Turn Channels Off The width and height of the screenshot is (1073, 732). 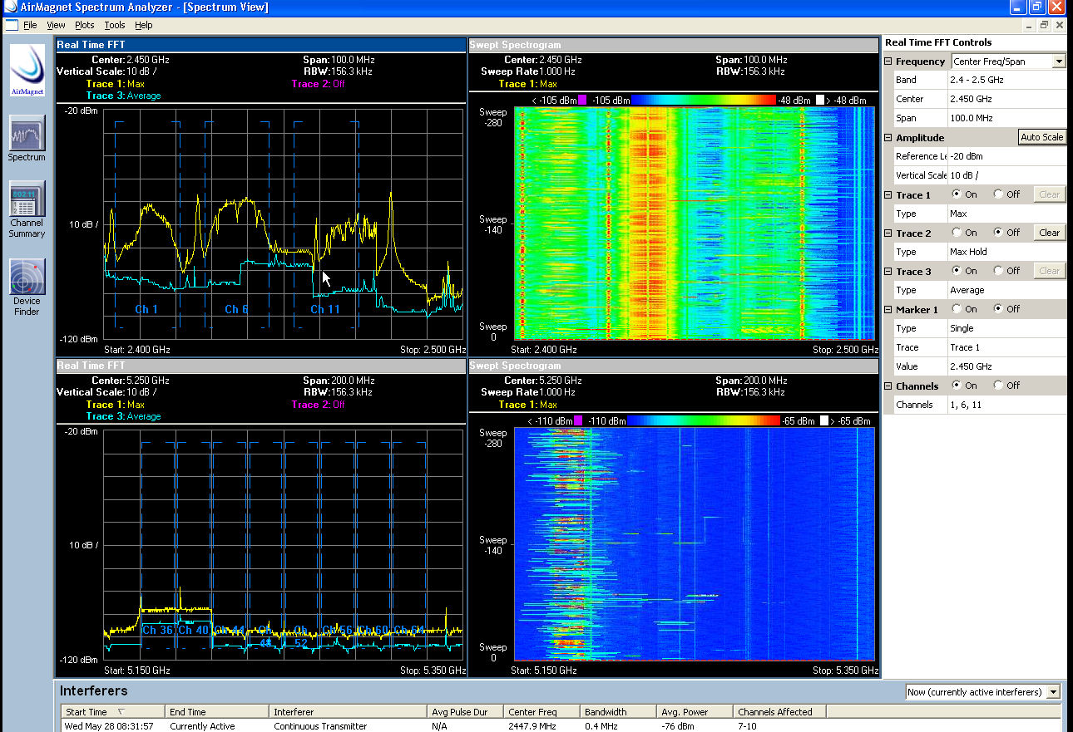(998, 386)
